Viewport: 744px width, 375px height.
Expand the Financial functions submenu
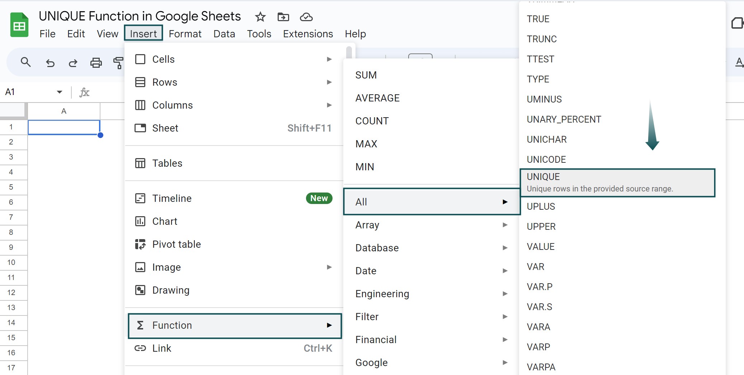(432, 340)
